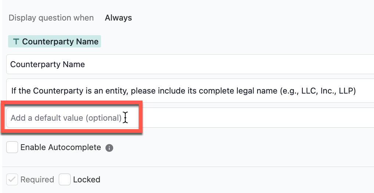The image size is (374, 193).
Task: Open the 'Always' display condition dropdown
Action: 118,18
